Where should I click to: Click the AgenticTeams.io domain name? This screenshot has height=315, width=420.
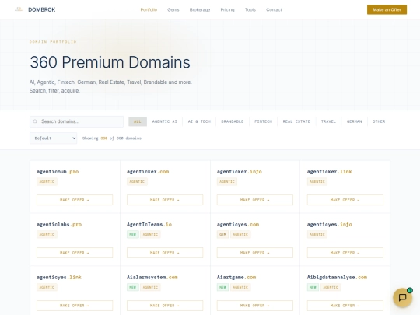149,225
